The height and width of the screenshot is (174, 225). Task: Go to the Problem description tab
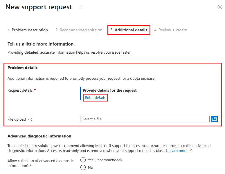click(x=28, y=30)
